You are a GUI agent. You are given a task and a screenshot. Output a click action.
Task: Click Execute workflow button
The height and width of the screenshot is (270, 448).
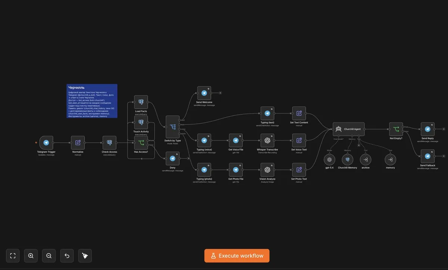(x=237, y=256)
